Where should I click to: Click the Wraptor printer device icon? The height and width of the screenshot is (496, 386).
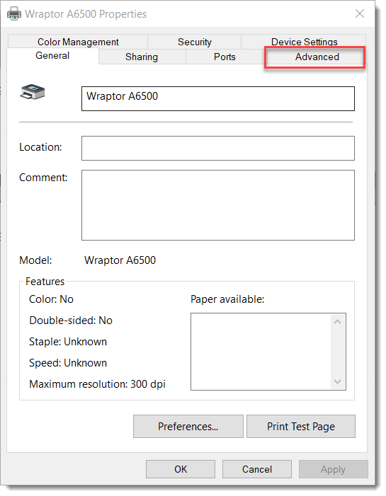coord(33,92)
